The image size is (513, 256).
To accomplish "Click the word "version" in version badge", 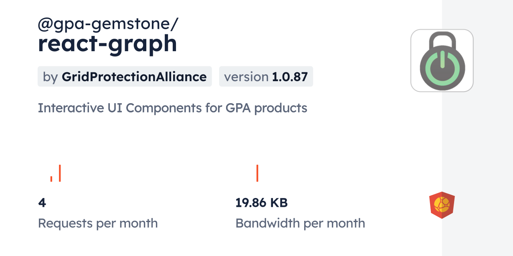I will click(246, 77).
